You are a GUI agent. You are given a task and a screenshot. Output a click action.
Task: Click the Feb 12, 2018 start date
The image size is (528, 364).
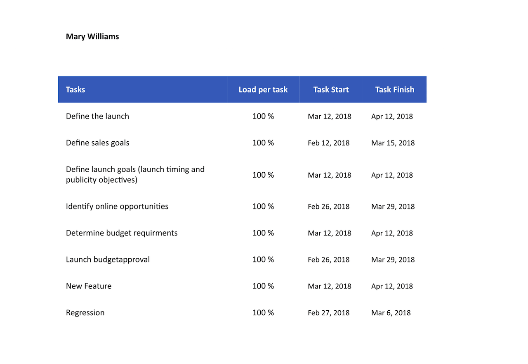328,143
